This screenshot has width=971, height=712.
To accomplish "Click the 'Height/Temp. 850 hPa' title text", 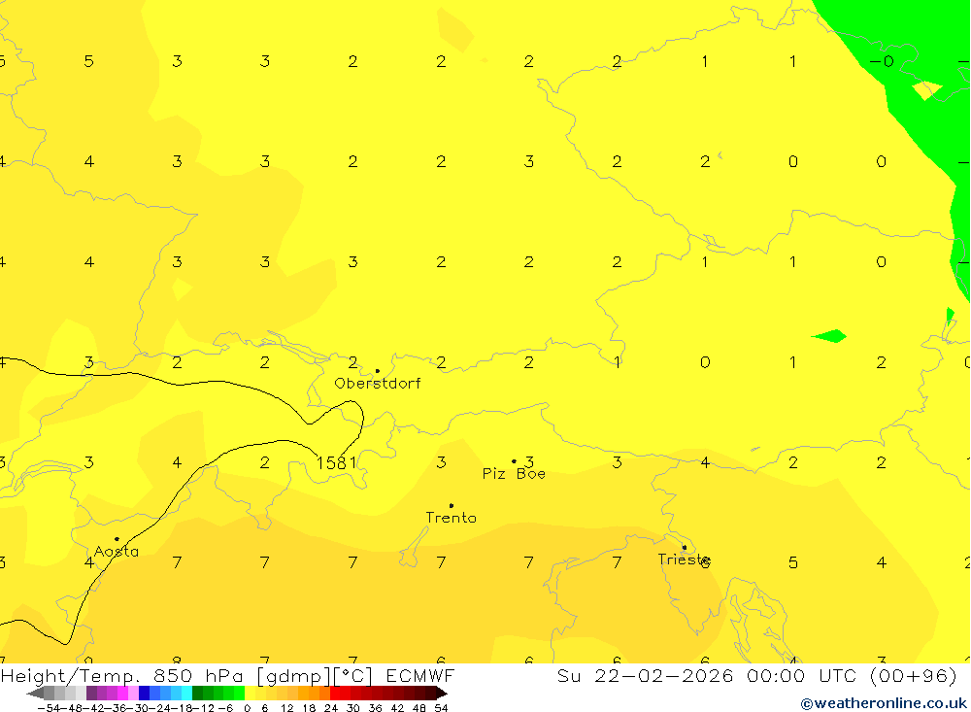I will (x=122, y=676).
